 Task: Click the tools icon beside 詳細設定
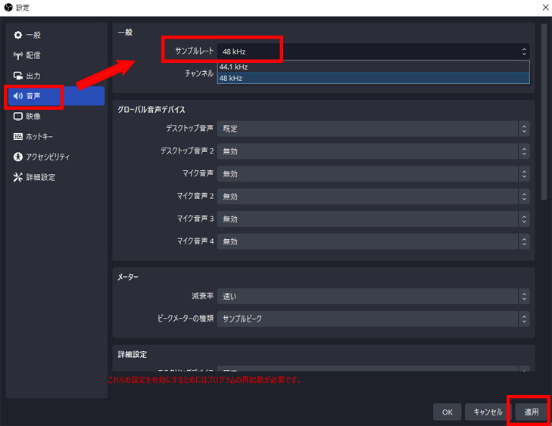(18, 177)
